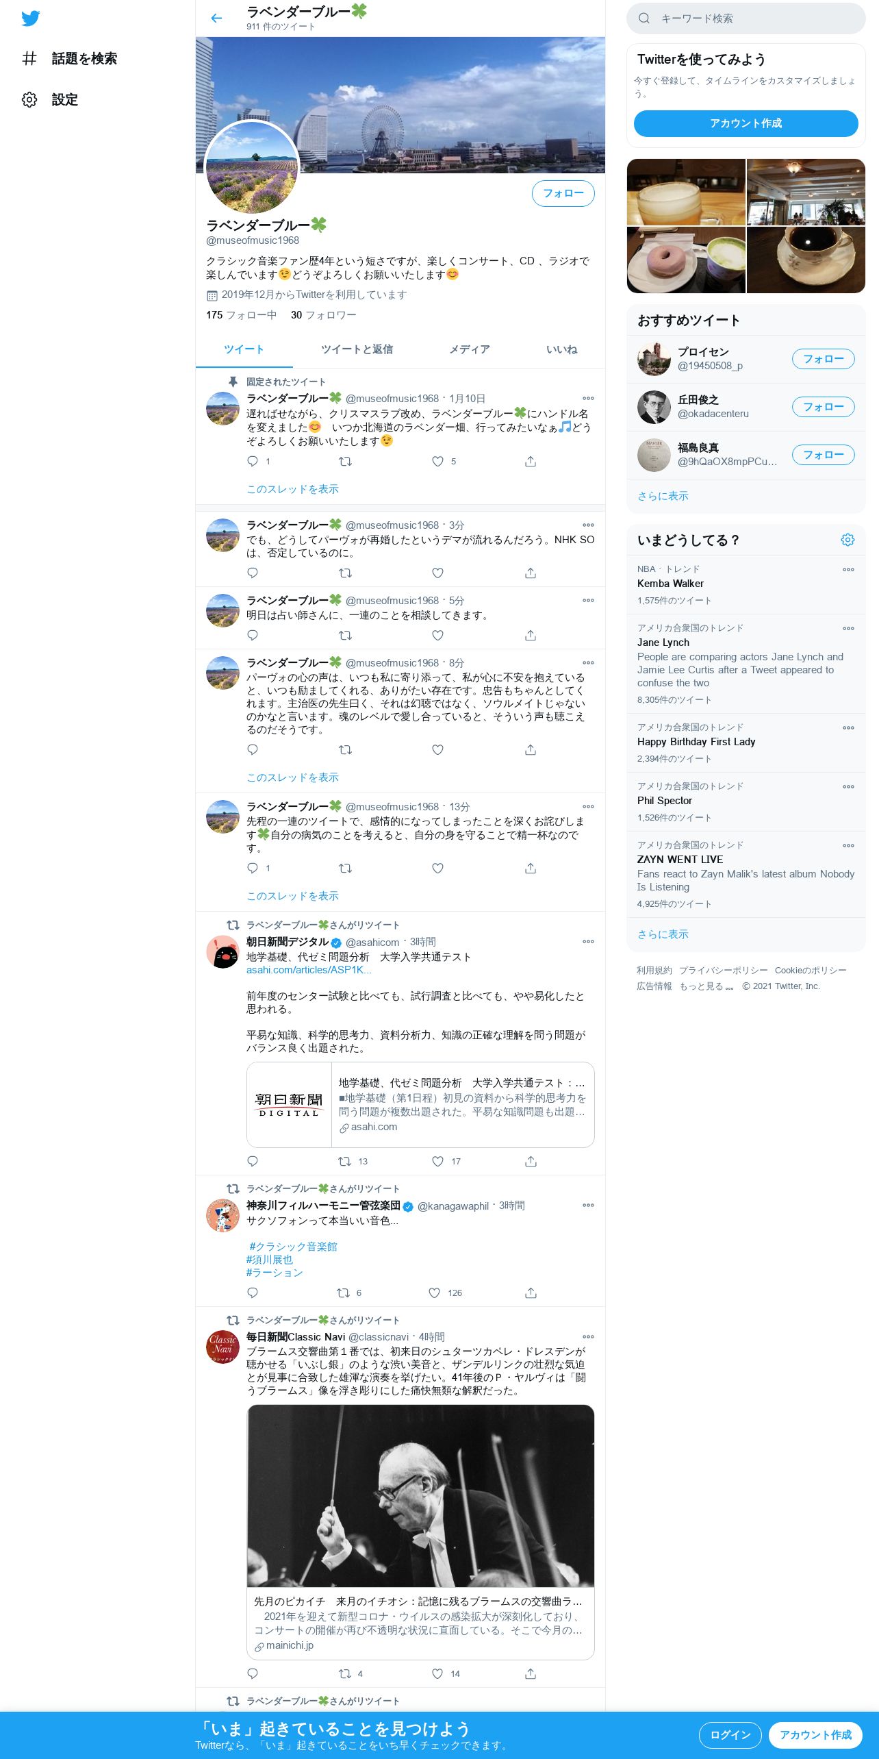Open the purple donut photo thumbnail
The image size is (879, 1759).
tap(686, 260)
